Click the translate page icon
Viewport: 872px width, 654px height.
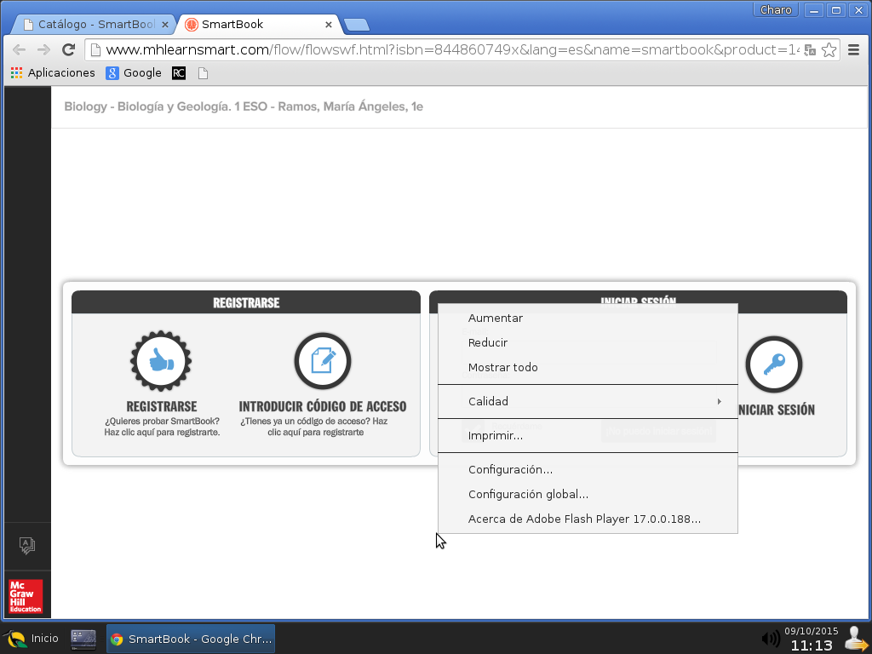(810, 50)
